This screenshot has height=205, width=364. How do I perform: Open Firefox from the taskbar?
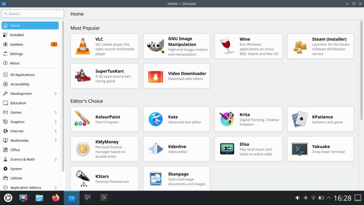point(56,198)
